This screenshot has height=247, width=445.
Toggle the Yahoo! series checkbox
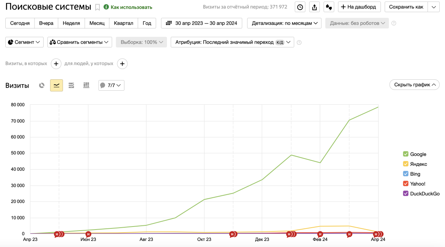[406, 184]
